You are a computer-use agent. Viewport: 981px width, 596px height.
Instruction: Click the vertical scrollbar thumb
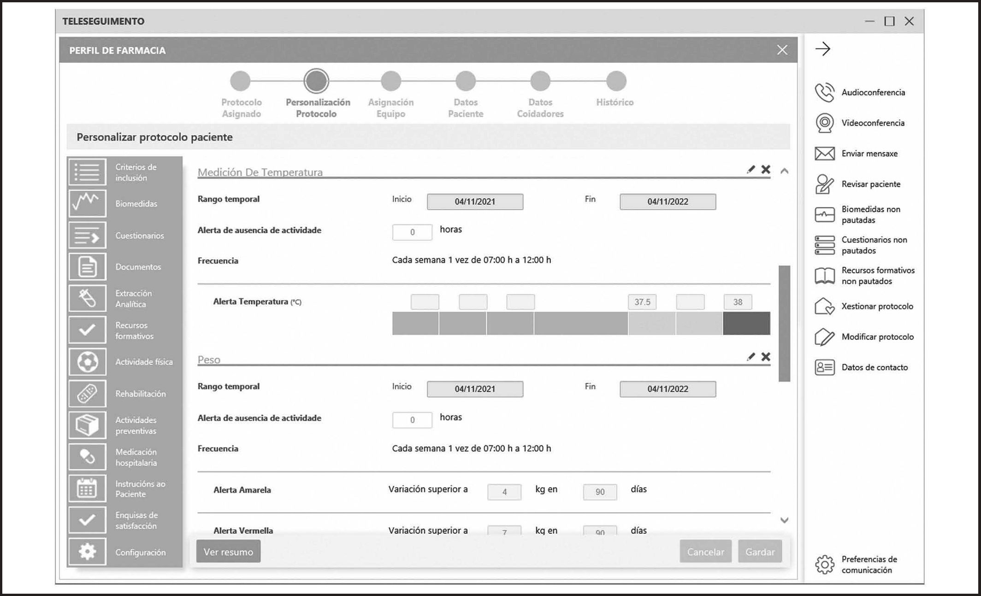click(784, 323)
